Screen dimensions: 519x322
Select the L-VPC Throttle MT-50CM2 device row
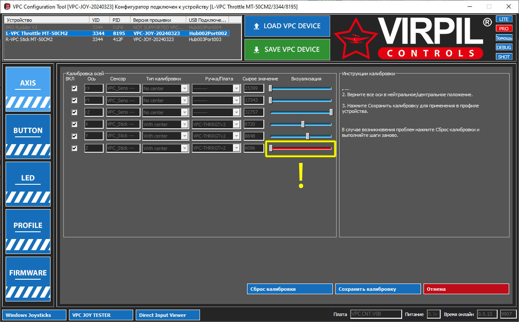117,33
